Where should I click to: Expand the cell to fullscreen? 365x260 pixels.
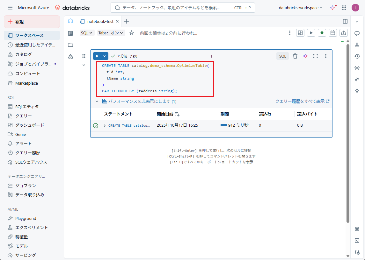pos(316,56)
